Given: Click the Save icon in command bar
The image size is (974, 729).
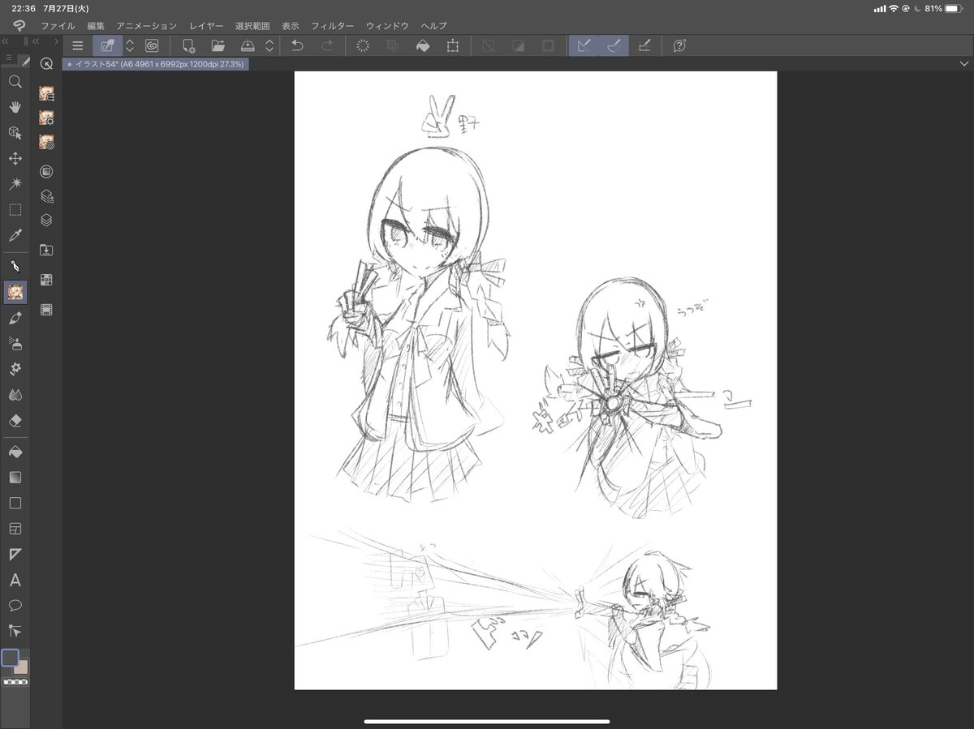Looking at the screenshot, I should coord(248,45).
